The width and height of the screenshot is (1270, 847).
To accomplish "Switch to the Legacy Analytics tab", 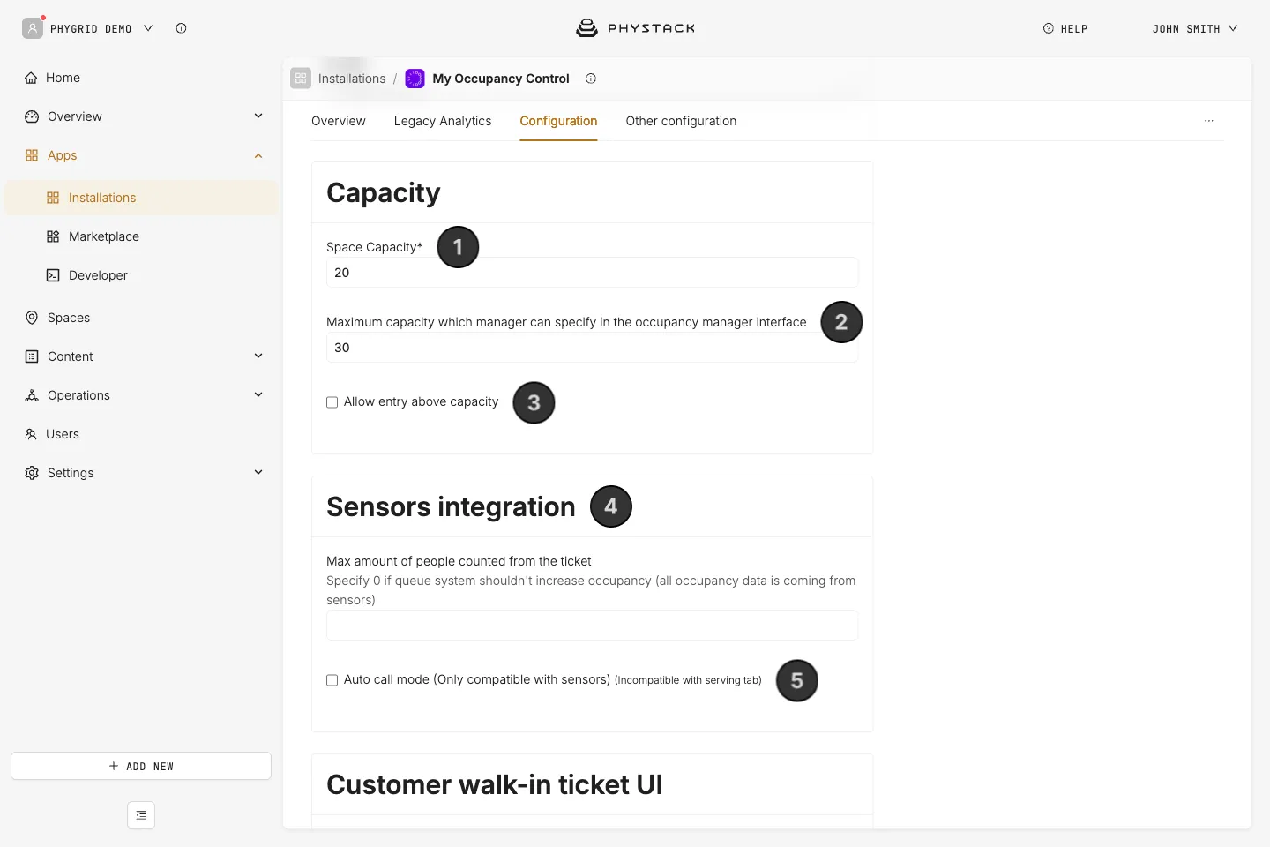I will 443,121.
